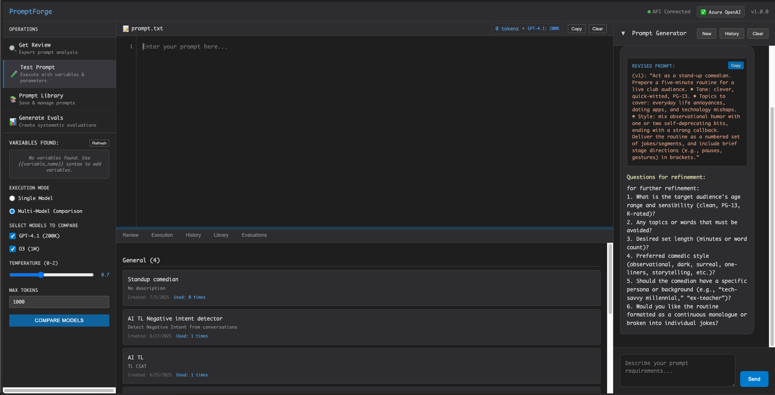Viewport: 775px width, 395px height.
Task: Copy the revised prompt text
Action: (735, 65)
